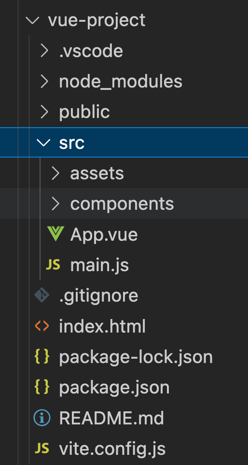Viewport: 248px width, 465px height.
Task: Expand the public folder chevron
Action: 44,112
